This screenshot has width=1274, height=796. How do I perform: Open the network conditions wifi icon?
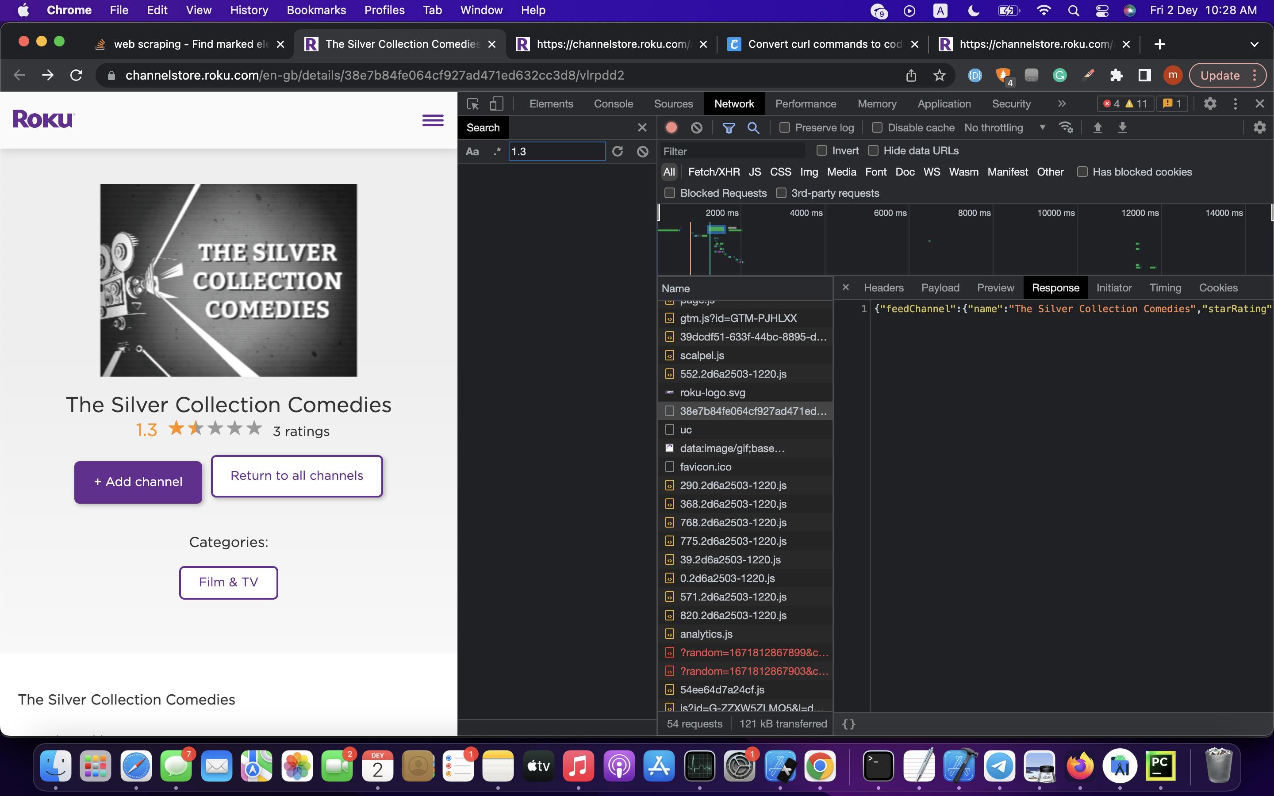coord(1066,127)
